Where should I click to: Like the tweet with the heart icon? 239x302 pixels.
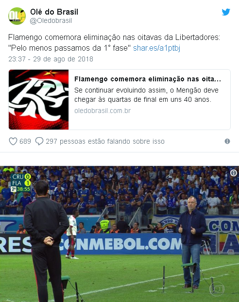13,141
